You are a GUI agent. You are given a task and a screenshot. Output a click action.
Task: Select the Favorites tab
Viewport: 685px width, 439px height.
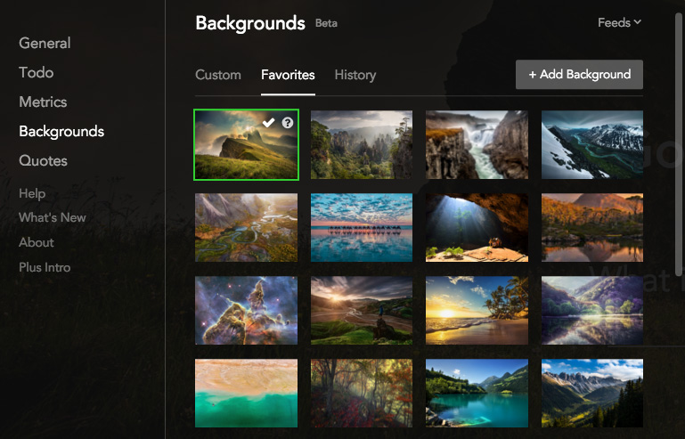288,75
